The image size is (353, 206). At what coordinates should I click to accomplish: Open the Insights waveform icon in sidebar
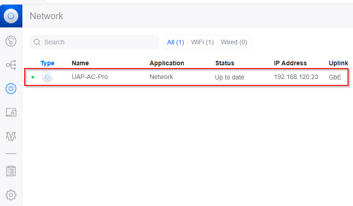click(11, 136)
